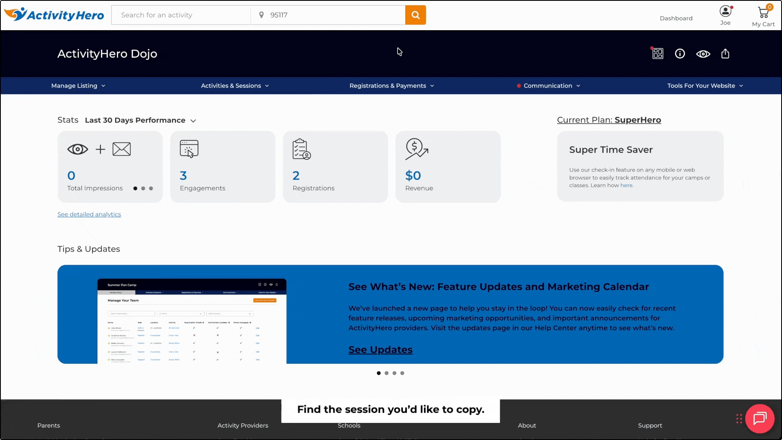The image size is (782, 440).
Task: Open Registrations & Payments menu
Action: pyautogui.click(x=391, y=86)
